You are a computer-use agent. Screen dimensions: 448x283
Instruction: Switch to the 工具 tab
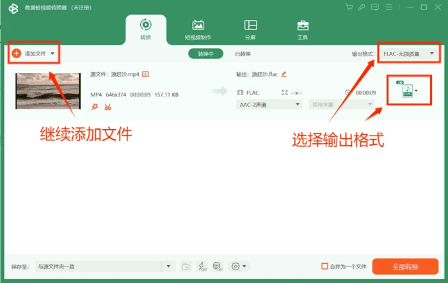(x=303, y=30)
